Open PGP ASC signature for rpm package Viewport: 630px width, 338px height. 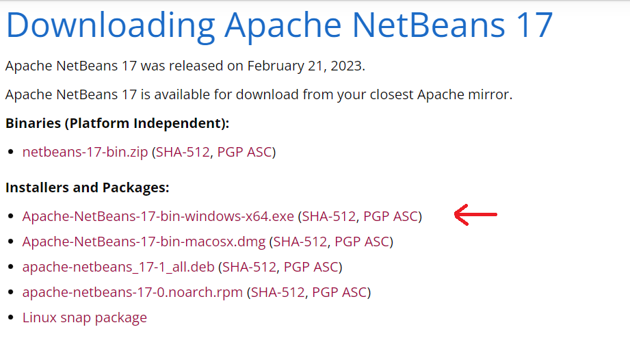[x=340, y=292]
